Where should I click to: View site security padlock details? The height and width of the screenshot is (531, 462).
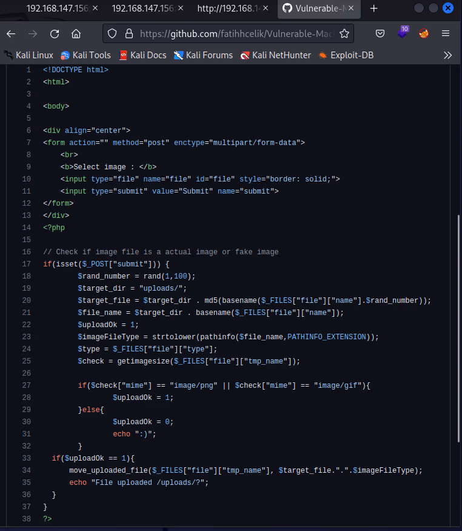pos(129,33)
